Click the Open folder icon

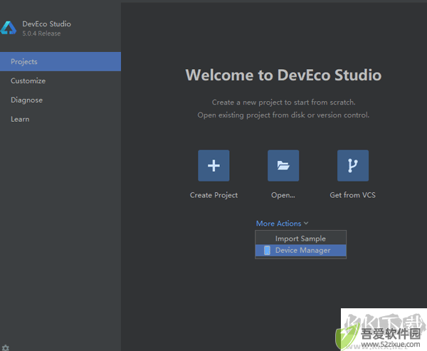[x=283, y=166]
